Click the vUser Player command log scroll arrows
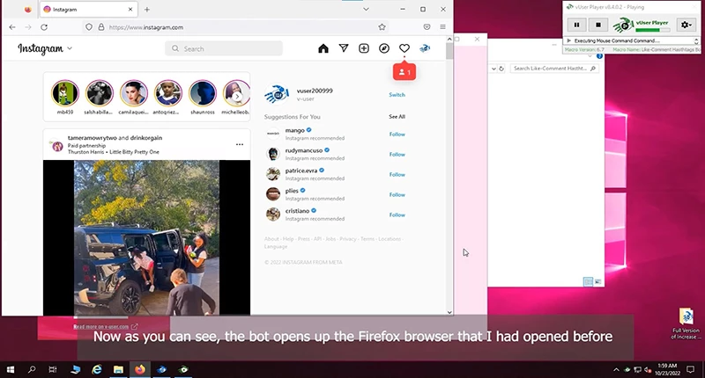This screenshot has height=378, width=705. 696,40
